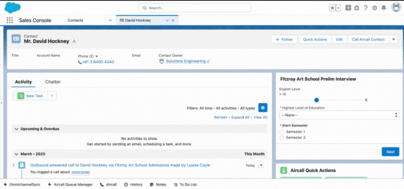Open the App Launcher grid icon
The width and height of the screenshot is (404, 189).
[9, 20]
